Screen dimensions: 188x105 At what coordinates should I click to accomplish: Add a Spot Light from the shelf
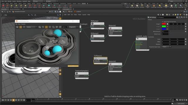137,6
